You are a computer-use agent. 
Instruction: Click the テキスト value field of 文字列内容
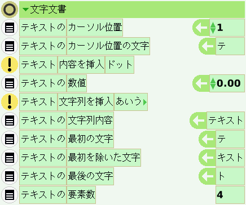(x=226, y=121)
